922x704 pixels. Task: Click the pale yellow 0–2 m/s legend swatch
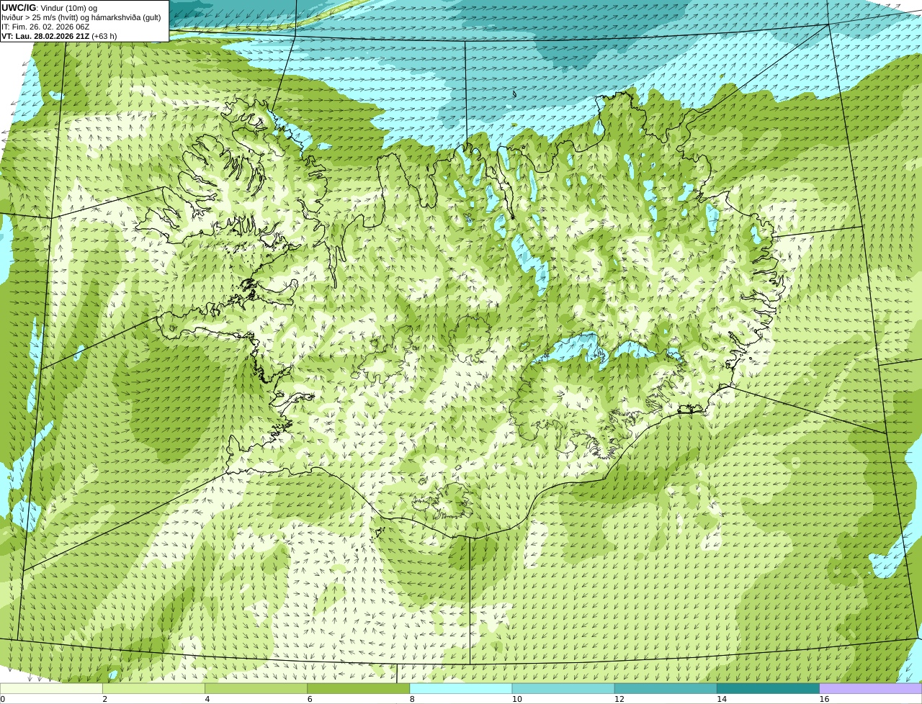pyautogui.click(x=52, y=688)
